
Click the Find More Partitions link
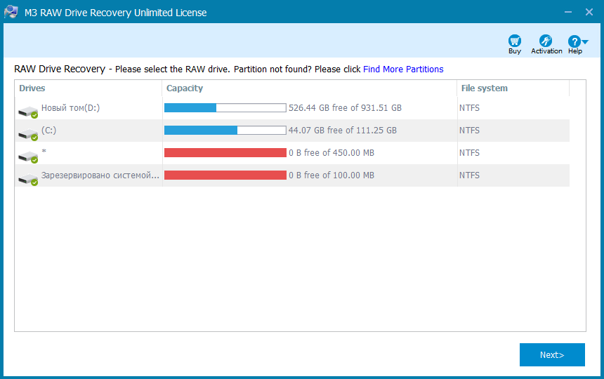click(403, 69)
